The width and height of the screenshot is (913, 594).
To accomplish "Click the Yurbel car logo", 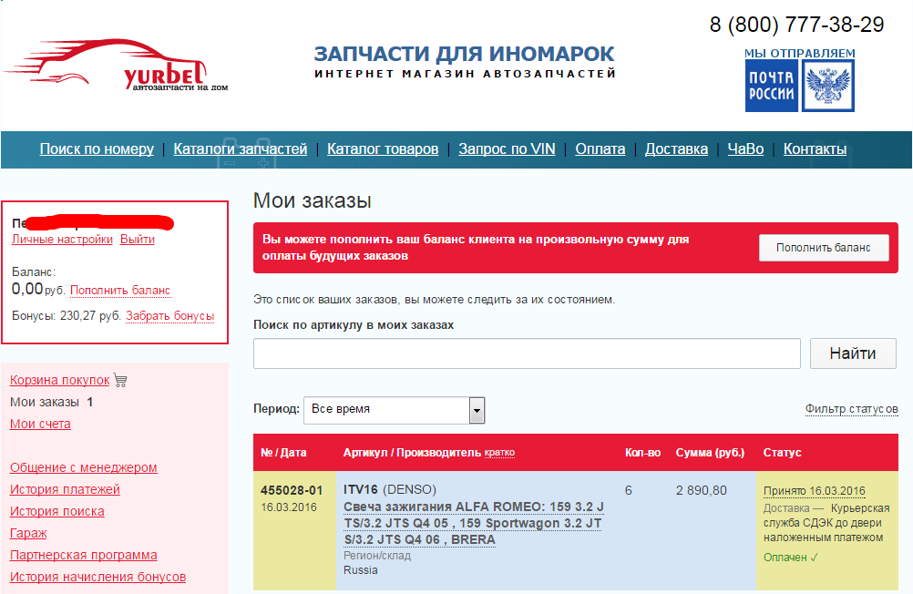I will (x=116, y=66).
